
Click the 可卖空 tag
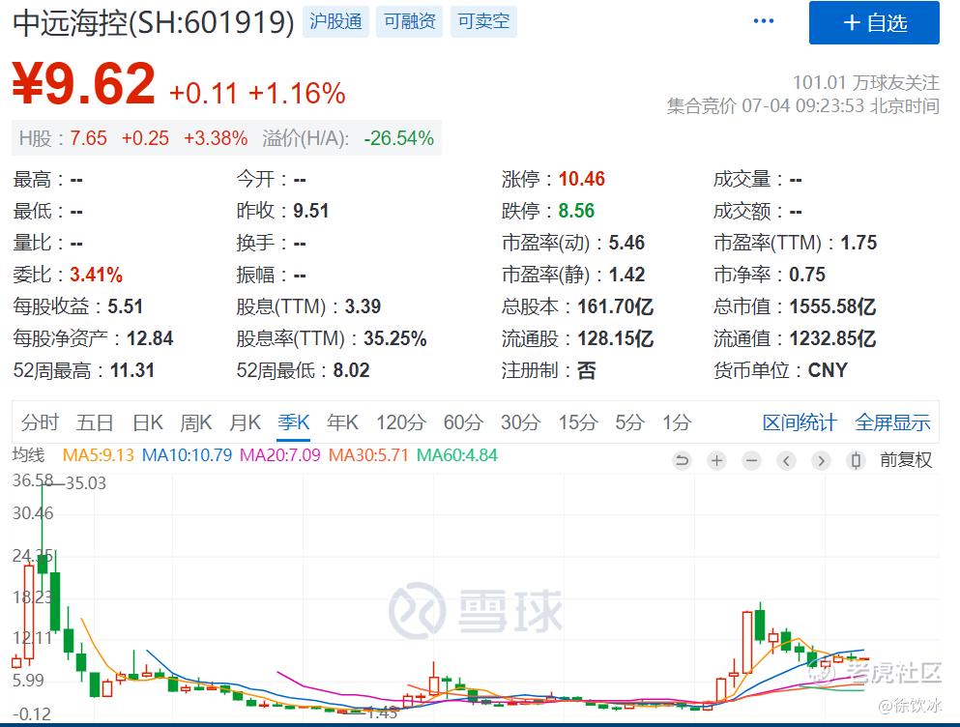tap(483, 21)
